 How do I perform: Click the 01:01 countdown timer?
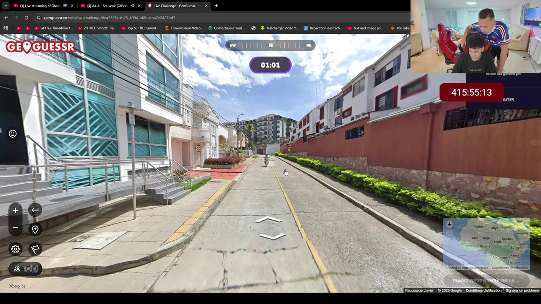click(270, 65)
